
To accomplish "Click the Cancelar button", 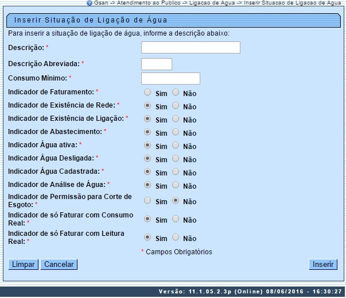I will point(59,265).
